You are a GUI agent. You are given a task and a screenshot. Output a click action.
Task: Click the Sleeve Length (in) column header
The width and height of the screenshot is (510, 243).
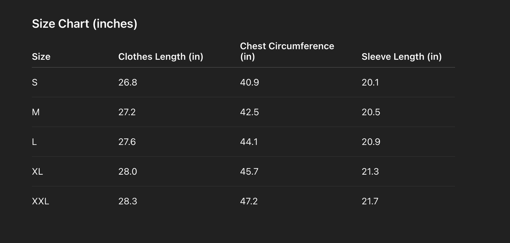point(401,57)
